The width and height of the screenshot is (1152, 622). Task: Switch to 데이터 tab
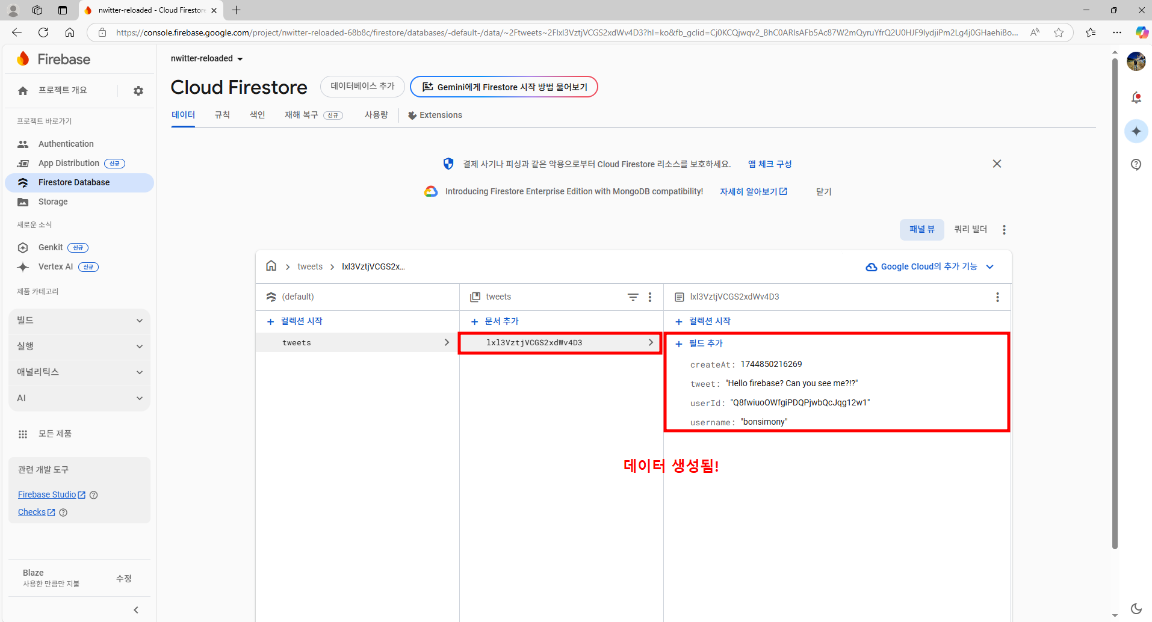pyautogui.click(x=183, y=115)
